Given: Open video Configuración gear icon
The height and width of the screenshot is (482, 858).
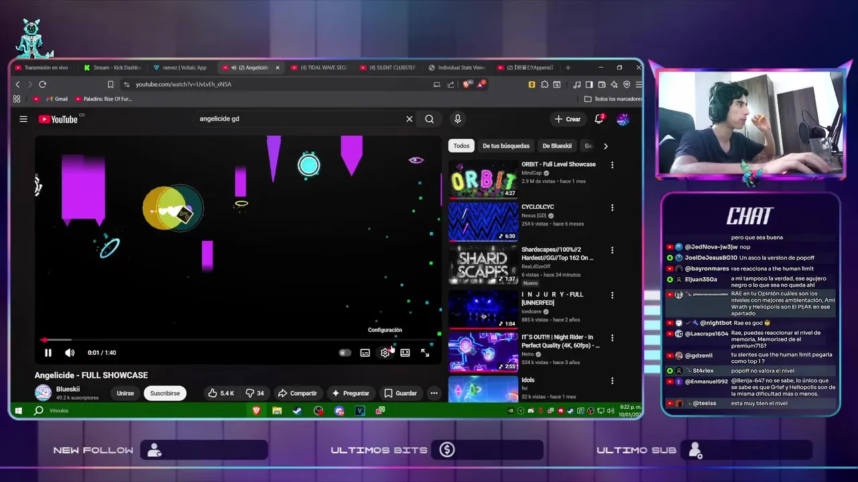Looking at the screenshot, I should coord(385,353).
